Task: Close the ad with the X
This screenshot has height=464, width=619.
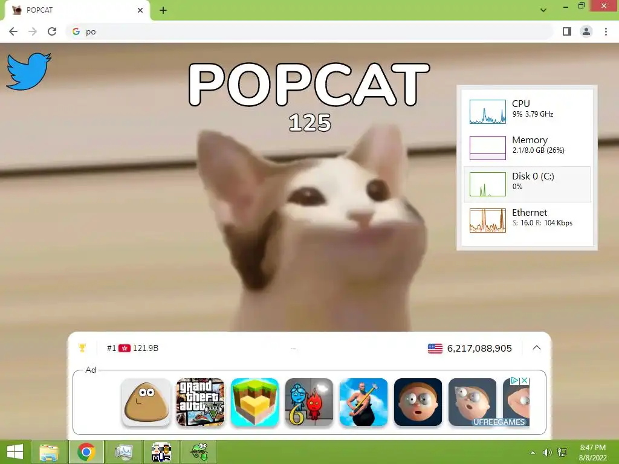Action: click(525, 381)
